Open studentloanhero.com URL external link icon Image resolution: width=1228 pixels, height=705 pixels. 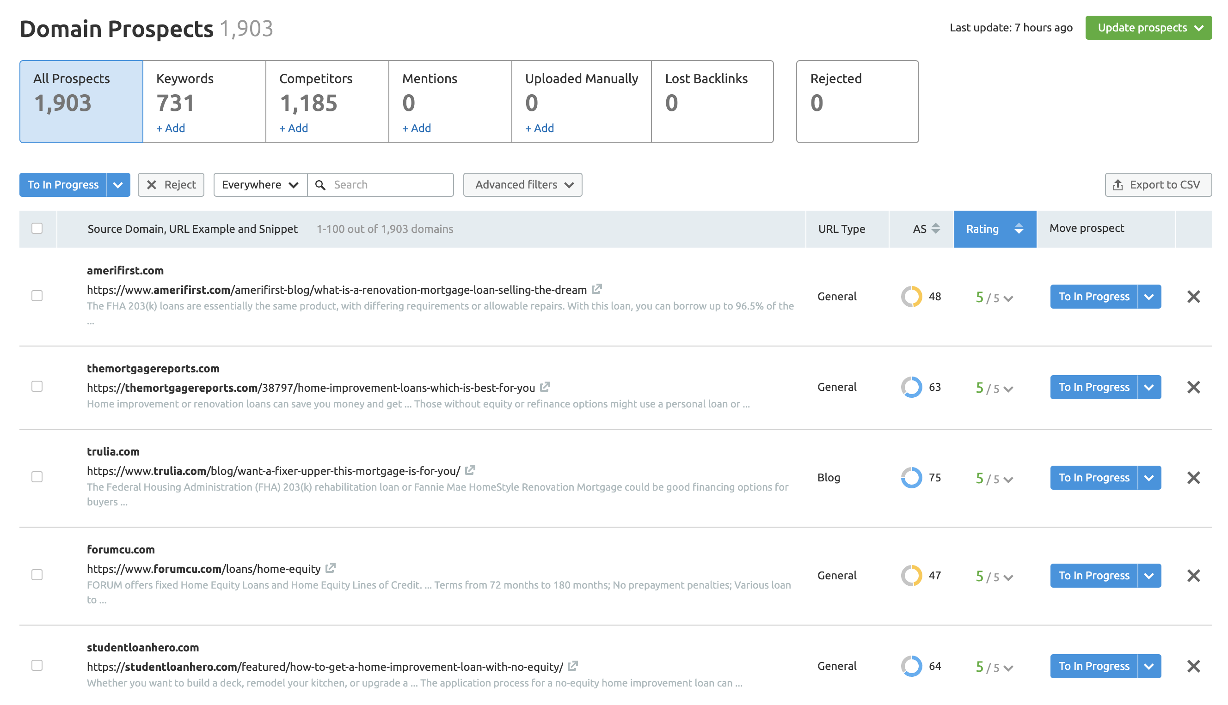click(x=572, y=666)
